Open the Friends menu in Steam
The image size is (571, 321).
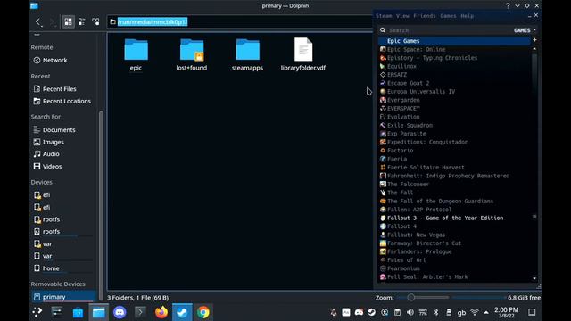coord(425,16)
